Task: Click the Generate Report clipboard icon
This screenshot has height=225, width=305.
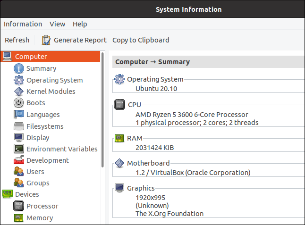Action: [x=46, y=40]
